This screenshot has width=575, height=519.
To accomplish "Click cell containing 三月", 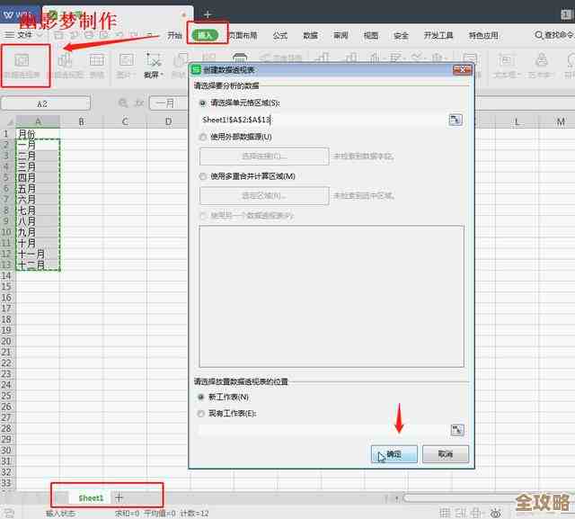I will (x=38, y=166).
